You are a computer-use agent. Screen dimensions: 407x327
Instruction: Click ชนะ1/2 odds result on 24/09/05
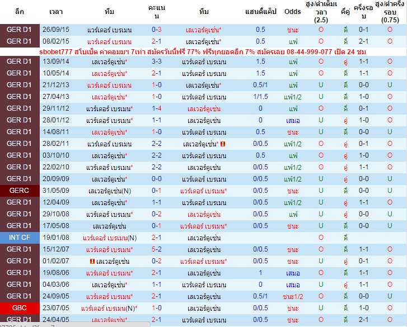click(293, 296)
